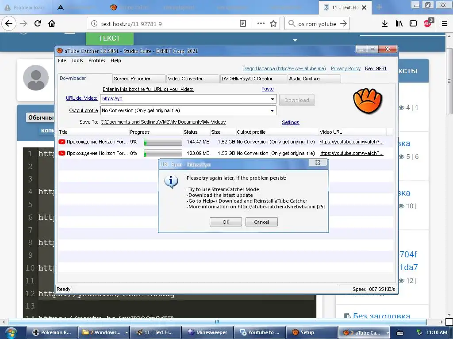Viewport: 453px width, 339px height.
Task: Open Firefox downloads arrow icon
Action: click(385, 24)
